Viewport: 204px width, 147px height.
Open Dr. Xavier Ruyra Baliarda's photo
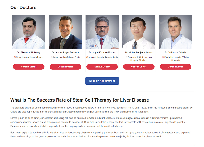pos(65,32)
